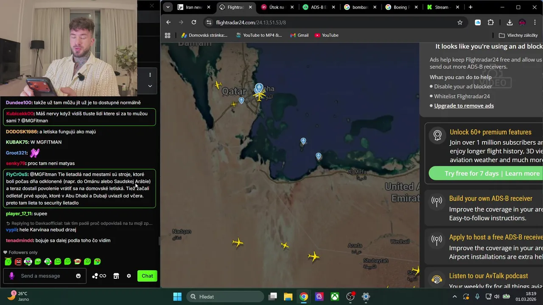Switch to the Iran news tab

click(x=194, y=7)
